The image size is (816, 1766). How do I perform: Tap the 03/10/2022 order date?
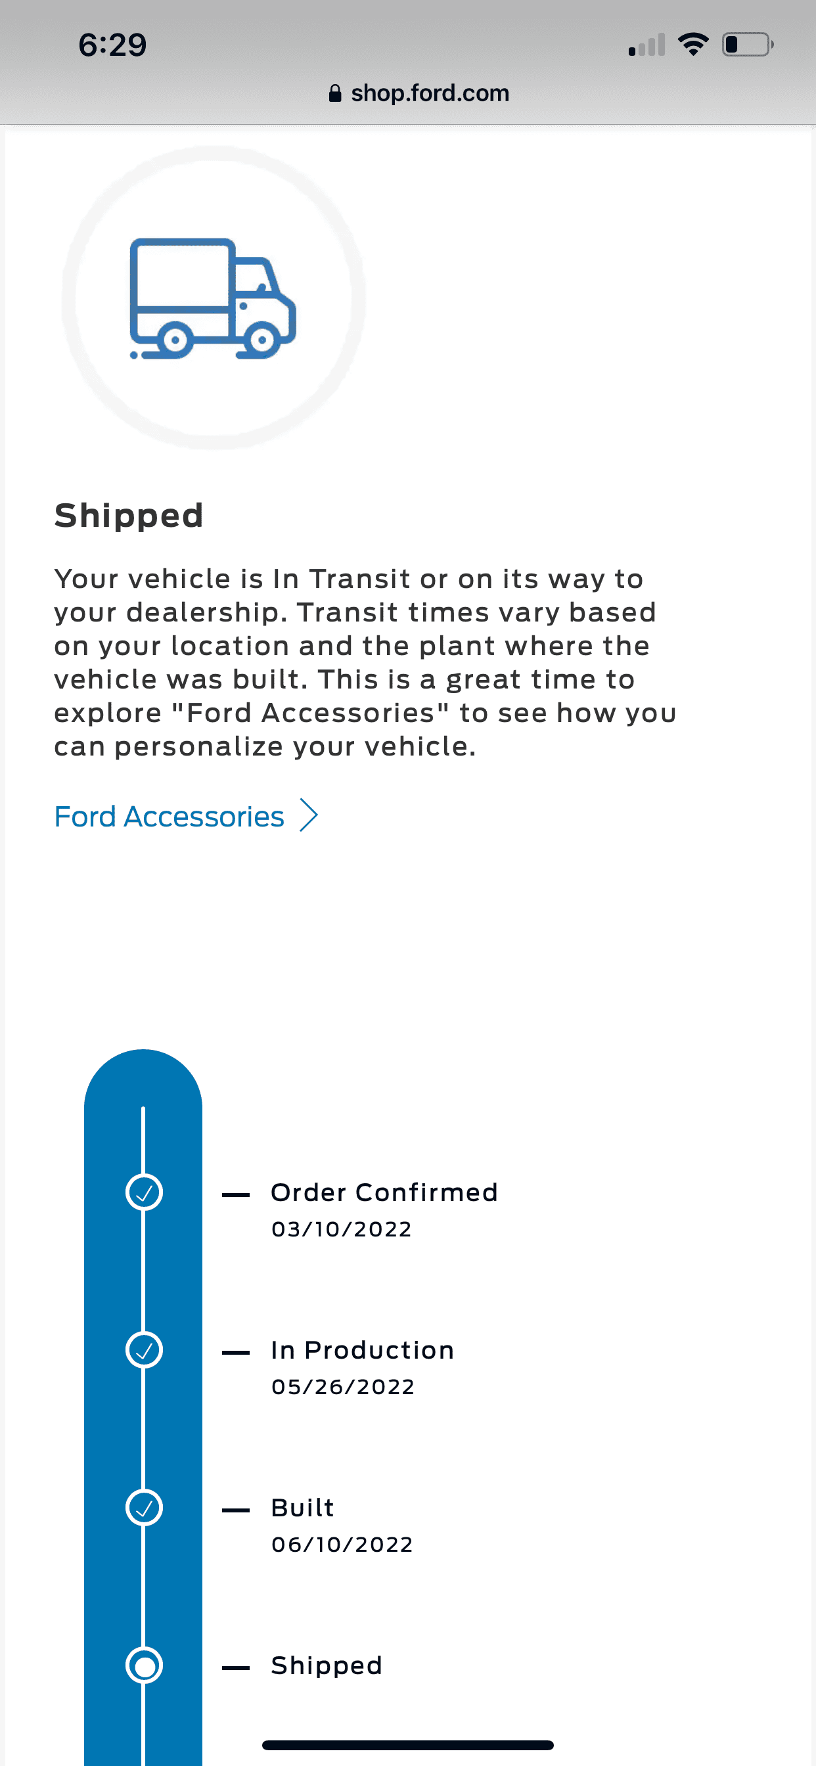[x=342, y=1229]
